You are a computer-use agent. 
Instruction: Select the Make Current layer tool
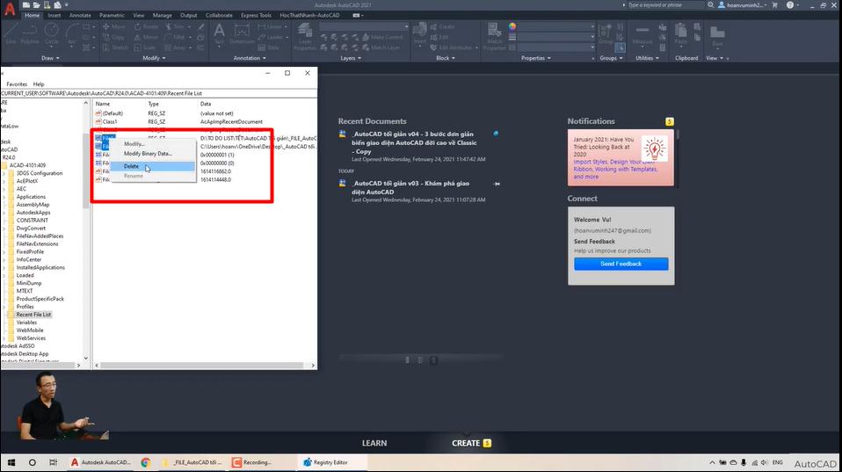click(x=383, y=37)
